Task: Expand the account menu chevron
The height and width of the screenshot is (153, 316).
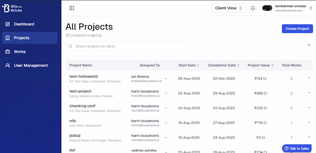Action: coord(311,8)
